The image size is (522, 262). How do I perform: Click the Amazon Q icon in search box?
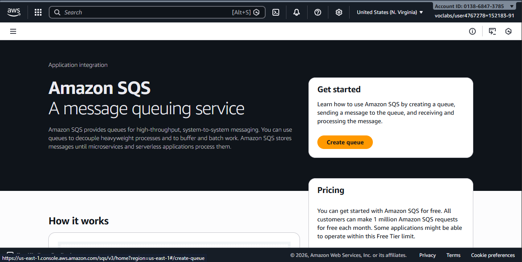pyautogui.click(x=256, y=12)
